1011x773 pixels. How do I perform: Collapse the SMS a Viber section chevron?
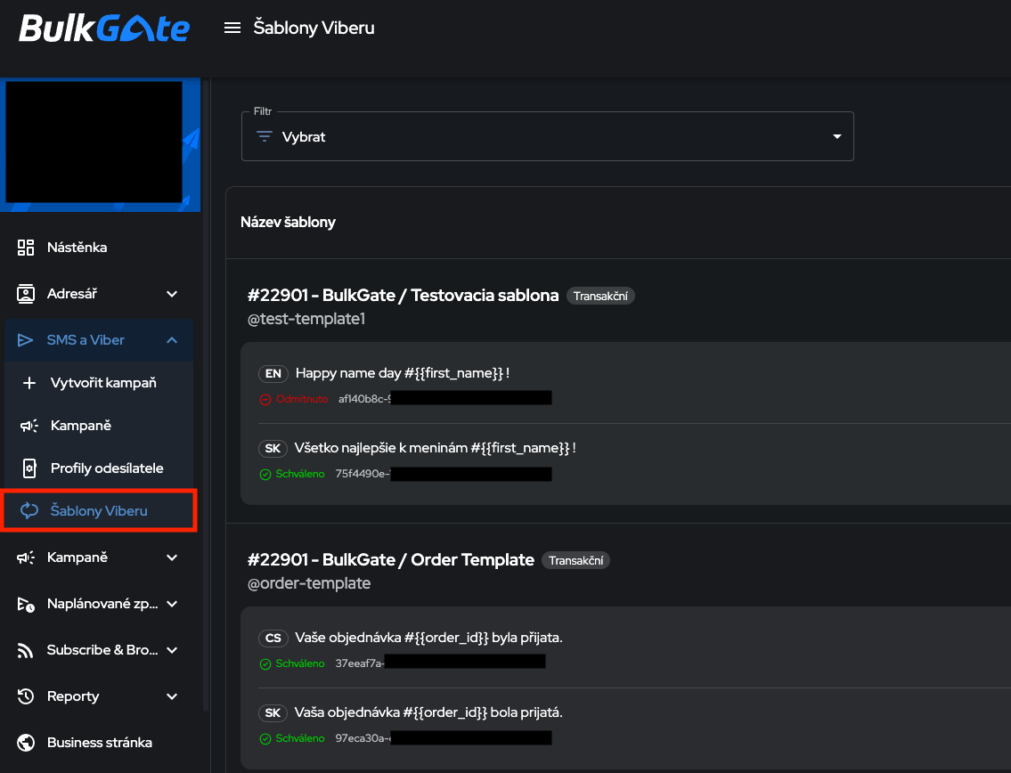coord(172,340)
